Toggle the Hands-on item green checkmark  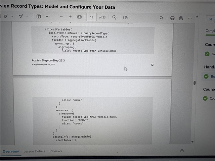click(x=206, y=76)
